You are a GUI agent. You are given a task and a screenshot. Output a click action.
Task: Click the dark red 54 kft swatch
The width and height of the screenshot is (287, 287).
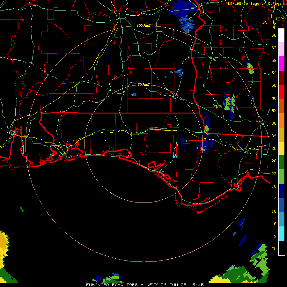point(282,77)
